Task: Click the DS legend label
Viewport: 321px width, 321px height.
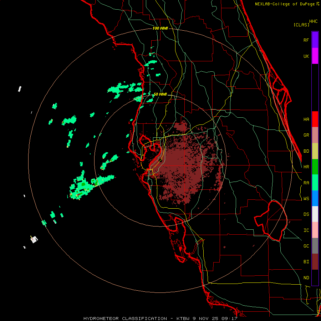Action: [306, 214]
